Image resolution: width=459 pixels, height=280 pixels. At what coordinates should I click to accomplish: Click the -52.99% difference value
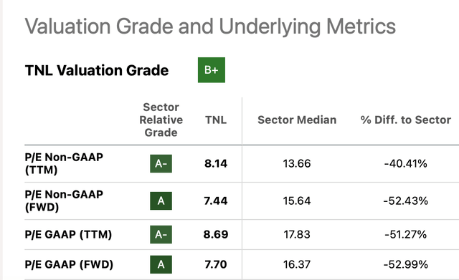[406, 264]
